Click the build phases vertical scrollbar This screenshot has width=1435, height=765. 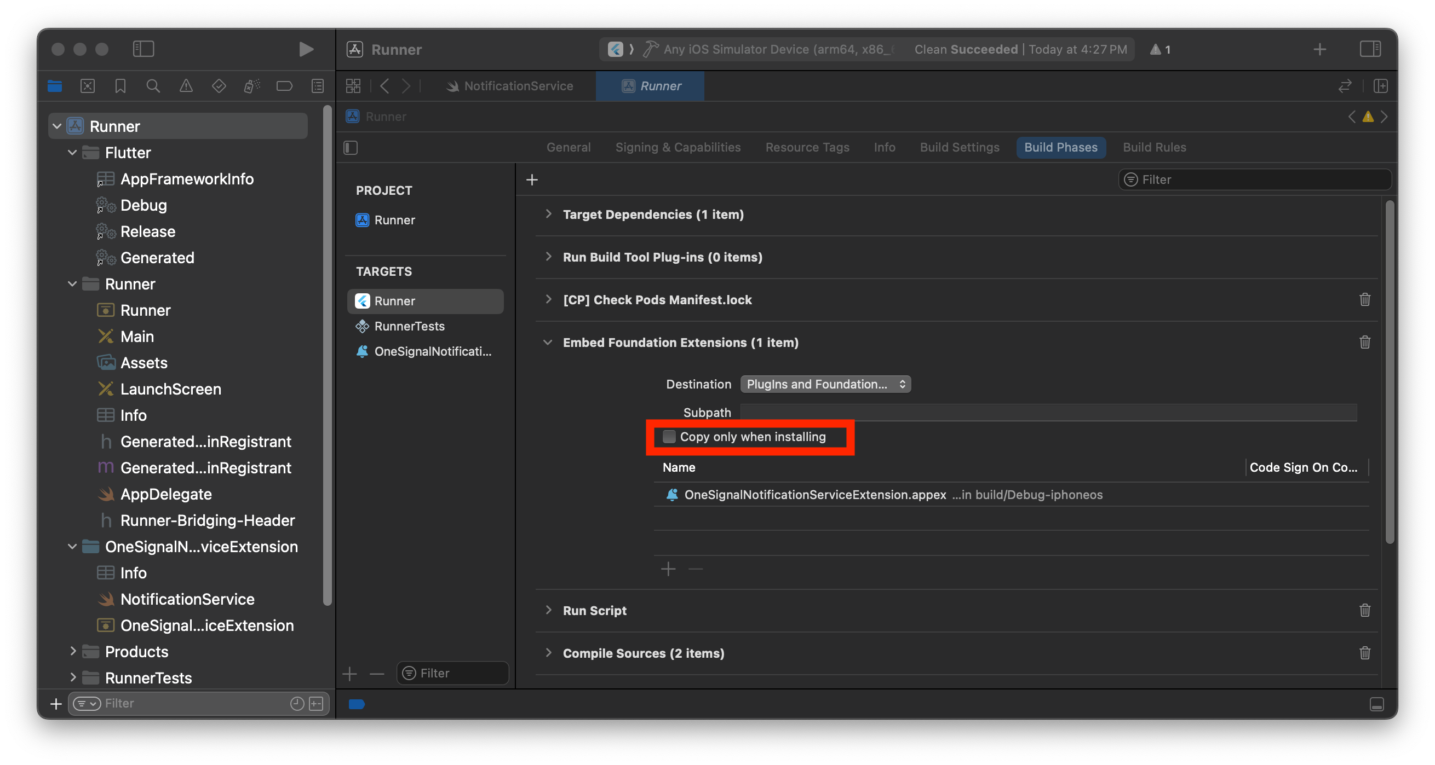tap(1389, 372)
